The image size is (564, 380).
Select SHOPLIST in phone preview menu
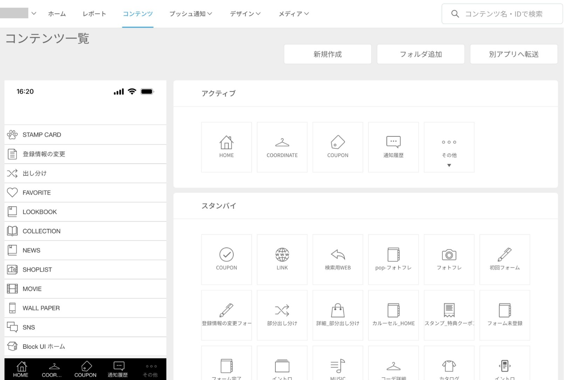click(x=85, y=270)
